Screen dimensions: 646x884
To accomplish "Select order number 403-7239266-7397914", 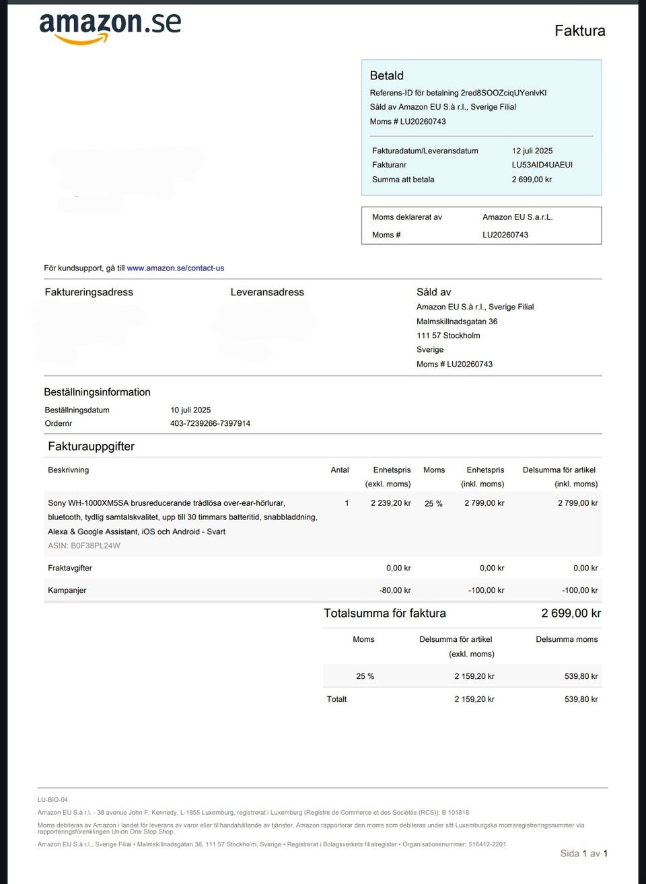I will [x=210, y=423].
